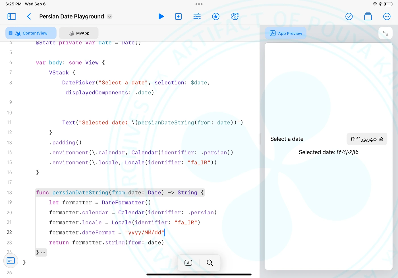Go back with the chevron arrow
This screenshot has width=398, height=278.
coord(29,16)
